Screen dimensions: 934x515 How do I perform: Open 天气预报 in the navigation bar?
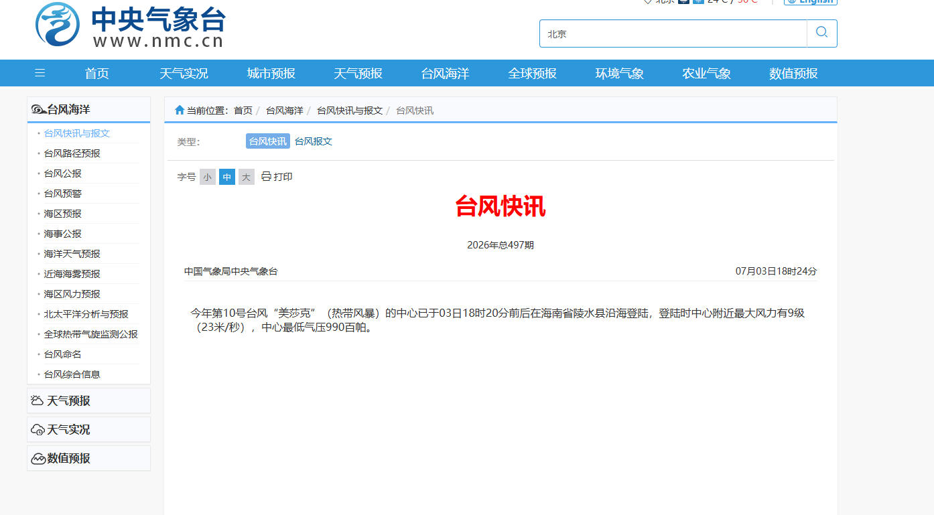(358, 73)
